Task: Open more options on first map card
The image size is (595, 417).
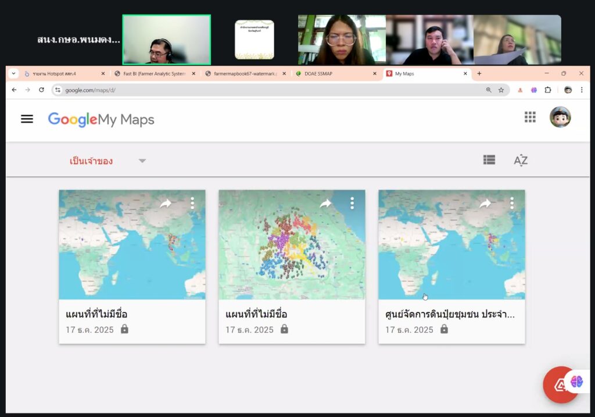Action: pos(192,203)
